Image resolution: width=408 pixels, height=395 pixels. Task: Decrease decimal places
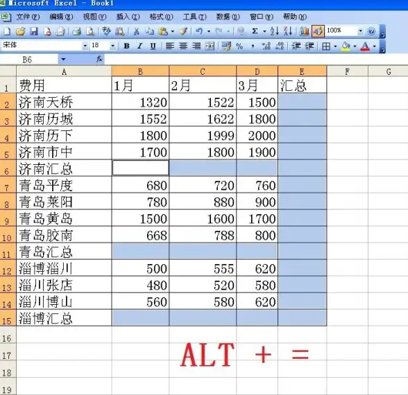(x=280, y=46)
